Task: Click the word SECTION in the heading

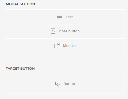Action: [27, 4]
